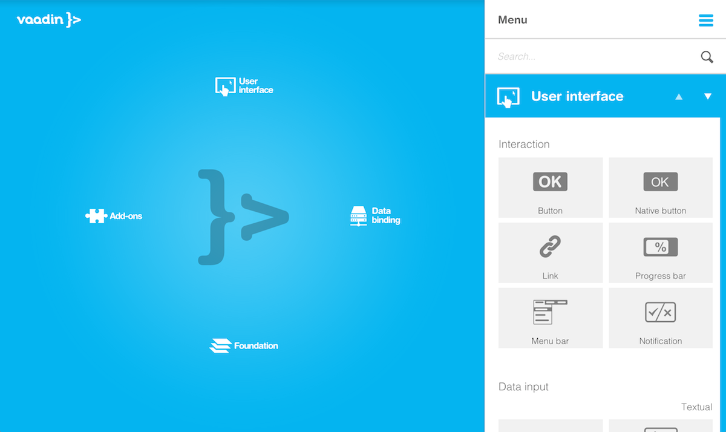Click the Data input section heading
This screenshot has height=432, width=726.
coord(523,387)
